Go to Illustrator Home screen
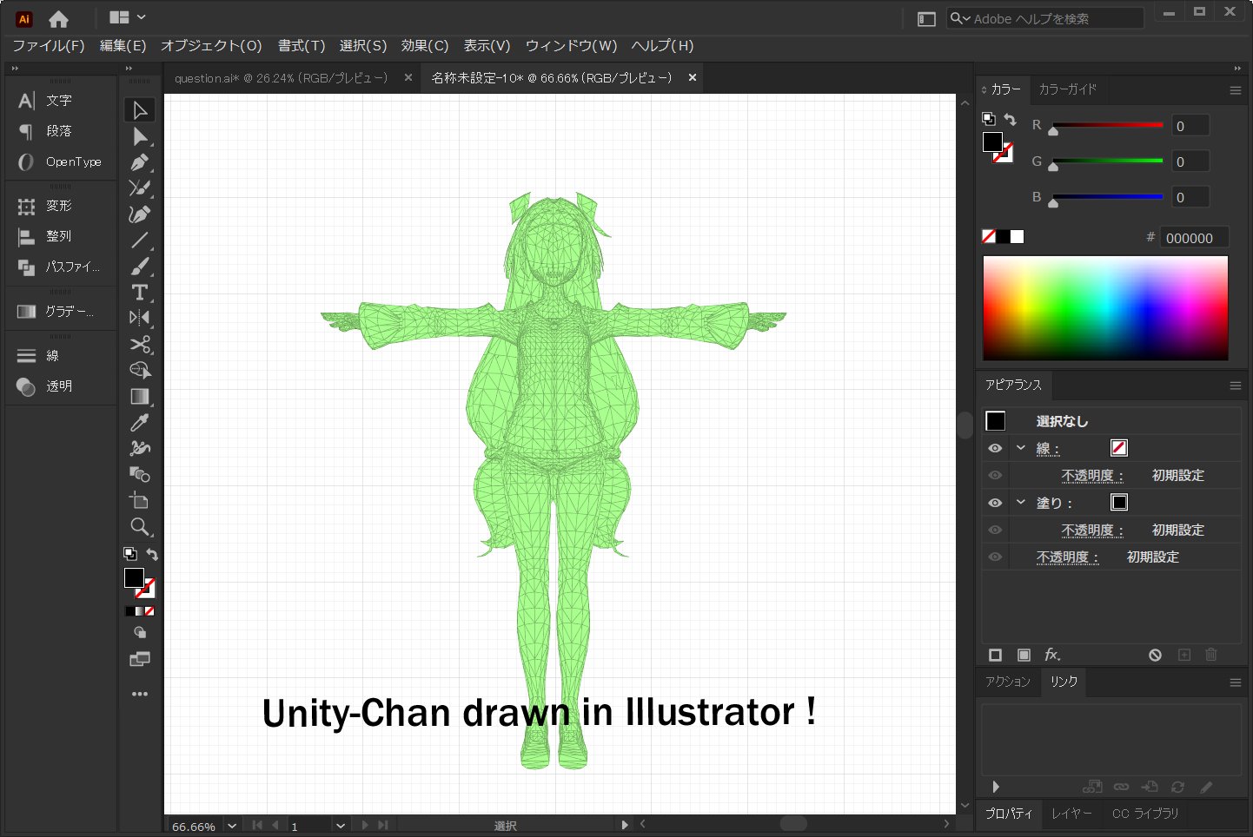 (58, 18)
